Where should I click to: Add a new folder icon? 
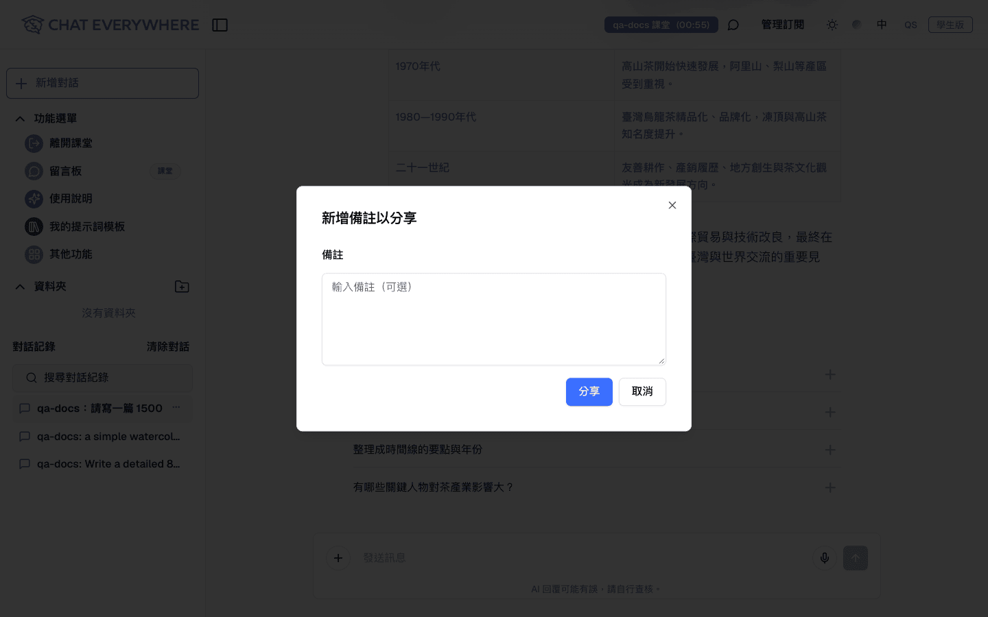(x=182, y=287)
